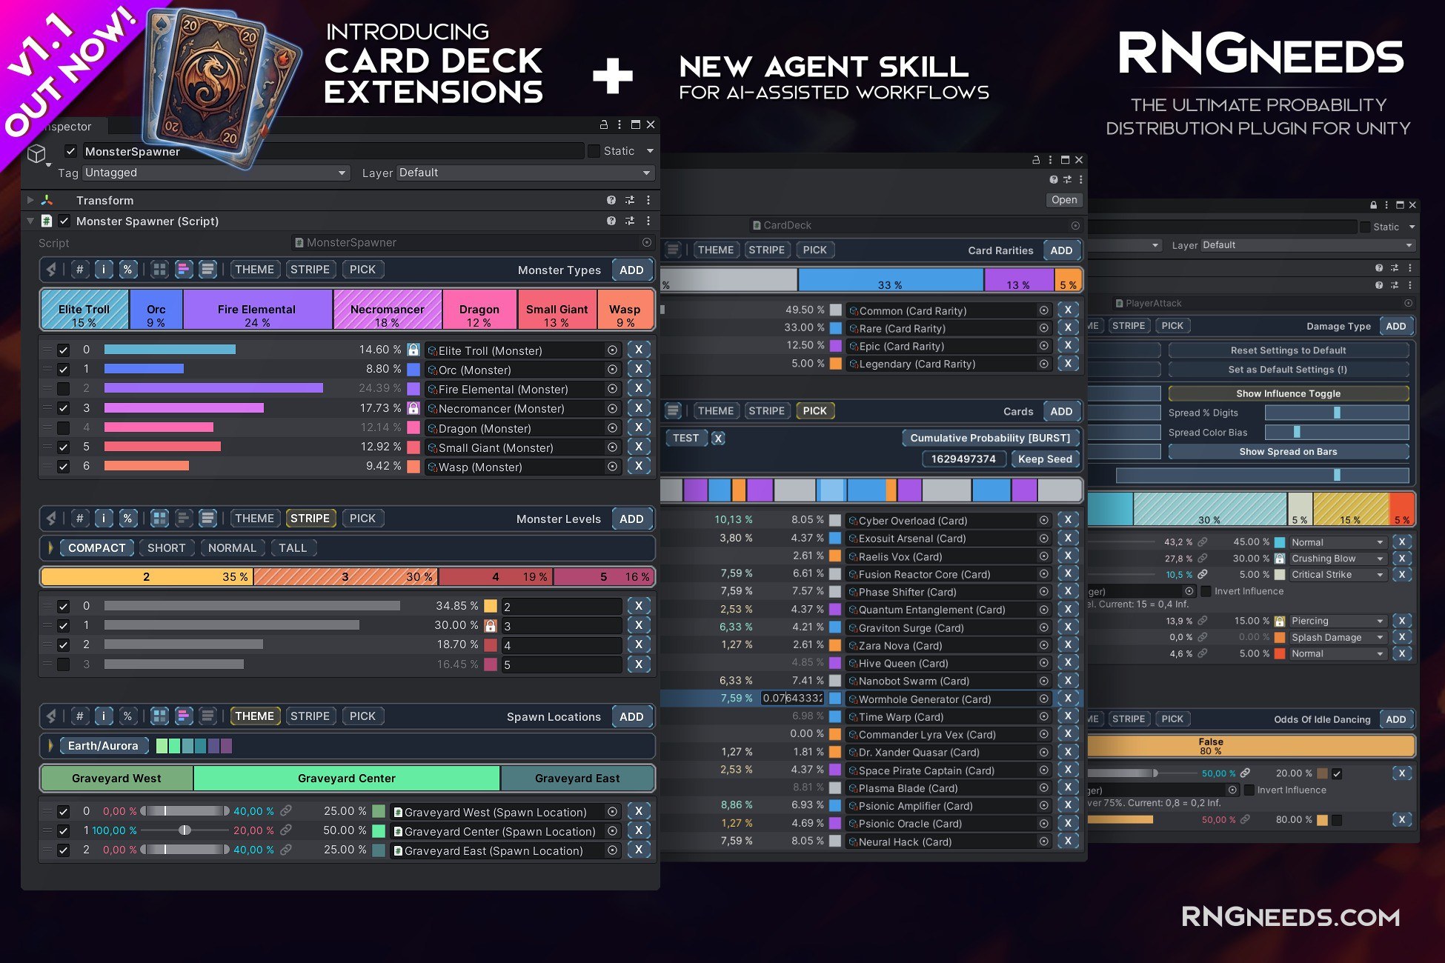Collapse the Monster Spawner (Script) foldout
1445x963 pixels.
click(30, 221)
